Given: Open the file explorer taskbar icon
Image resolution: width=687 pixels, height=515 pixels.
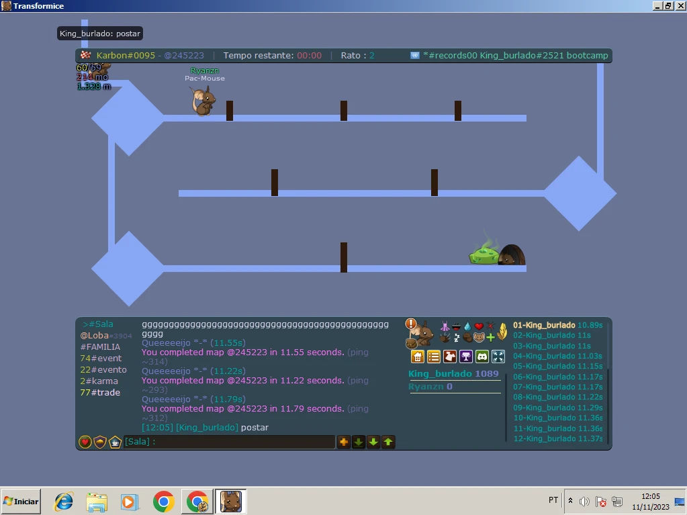Looking at the screenshot, I should [x=97, y=502].
